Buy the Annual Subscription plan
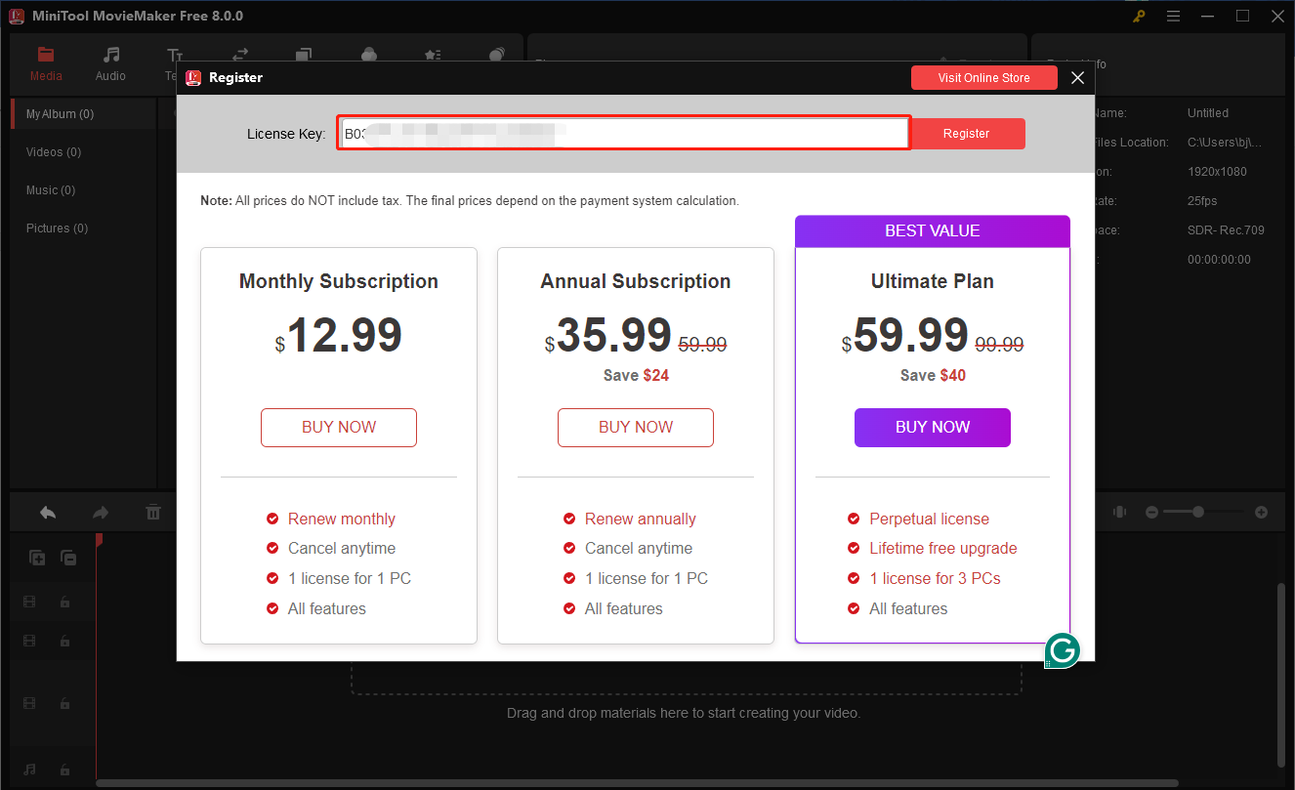This screenshot has width=1295, height=790. (636, 428)
